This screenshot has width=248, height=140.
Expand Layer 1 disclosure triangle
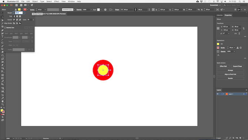224,94
